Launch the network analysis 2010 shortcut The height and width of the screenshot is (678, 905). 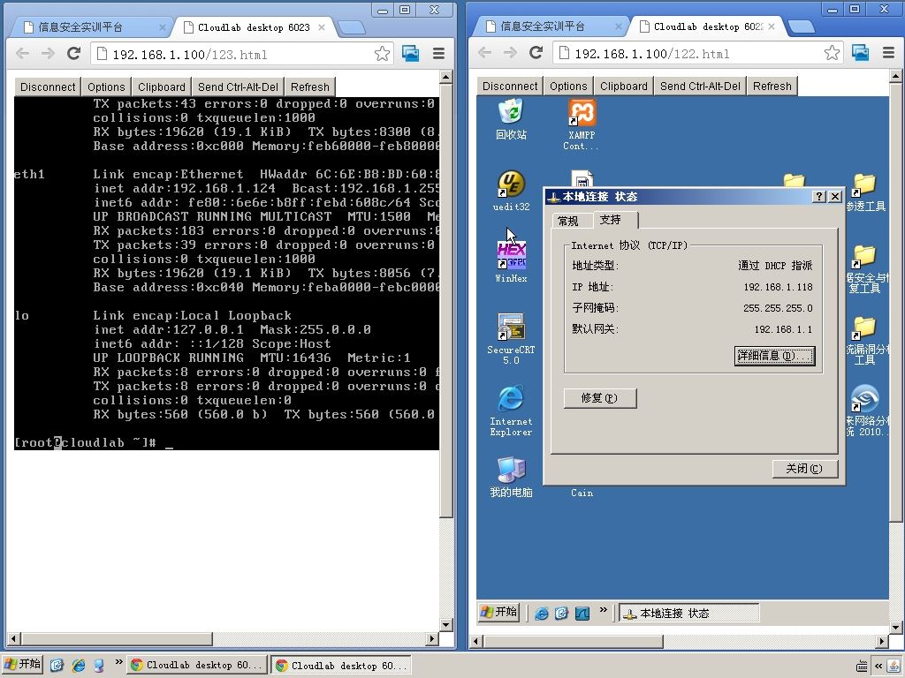tap(865, 411)
